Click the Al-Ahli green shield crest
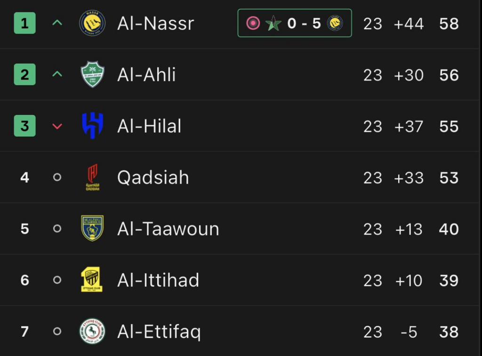 pos(92,74)
